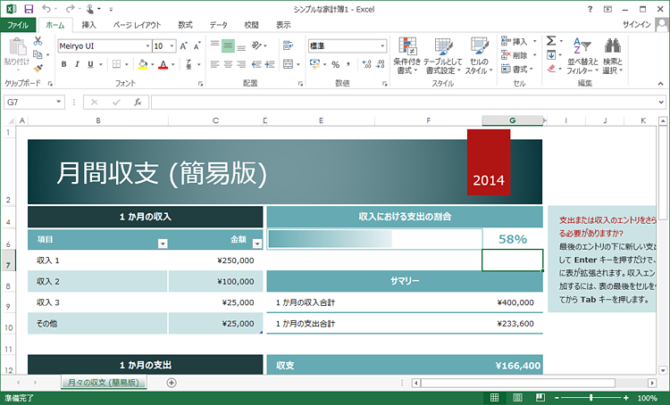Open the number format 標準 dropdown

[x=382, y=45]
